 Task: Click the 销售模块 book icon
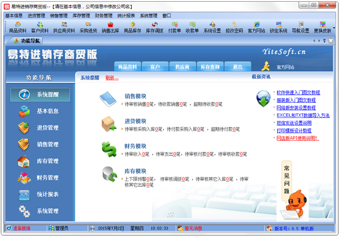coord(108,99)
